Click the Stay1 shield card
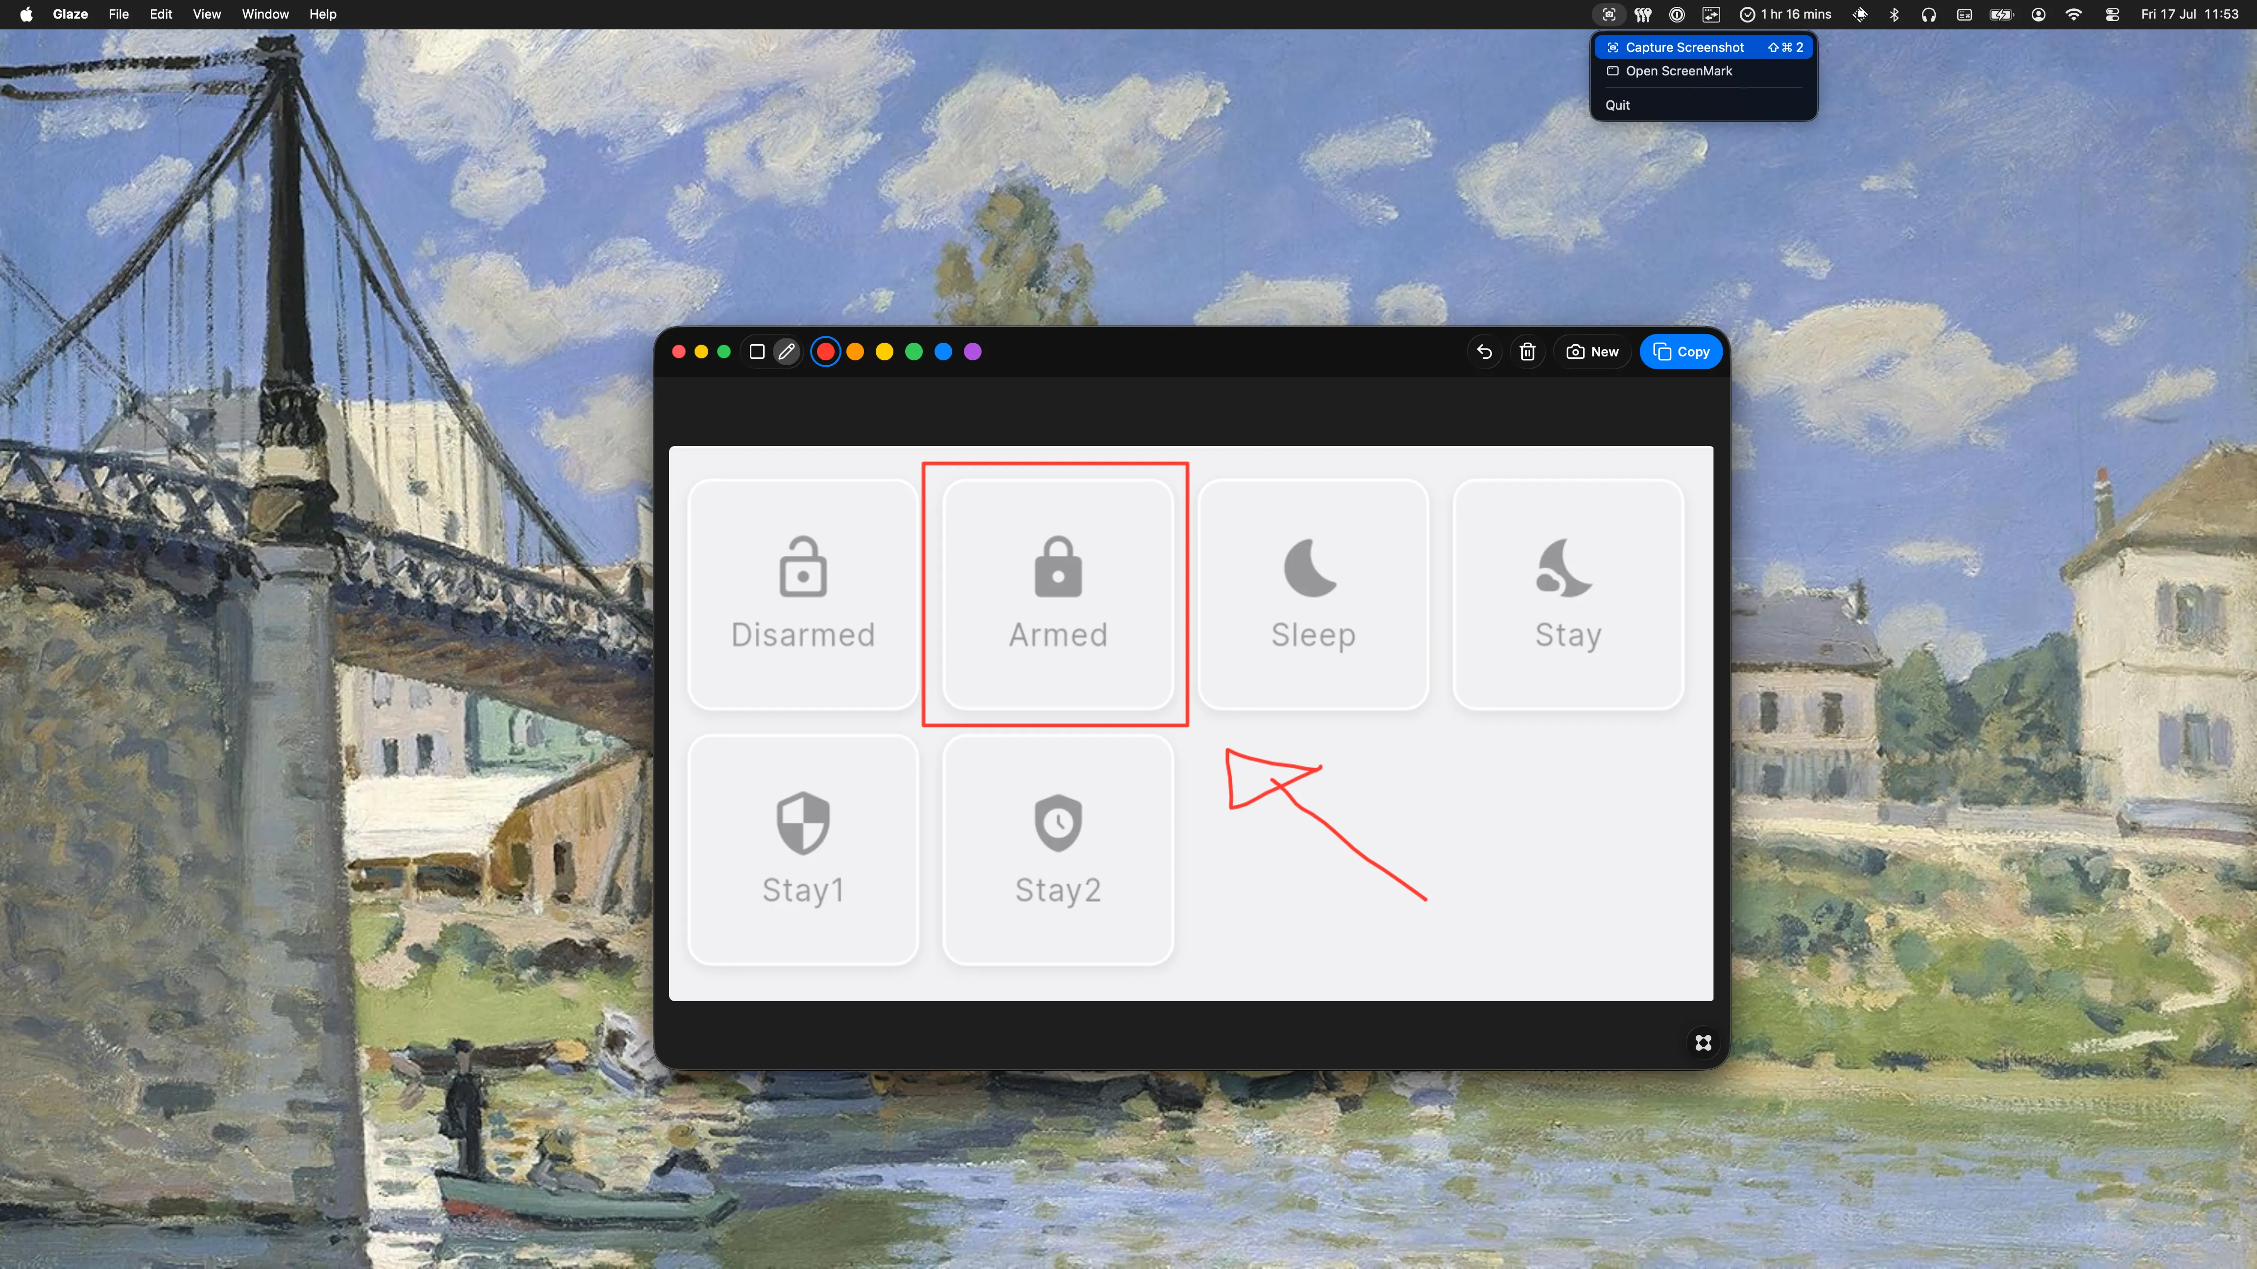2257x1269 pixels. 803,850
